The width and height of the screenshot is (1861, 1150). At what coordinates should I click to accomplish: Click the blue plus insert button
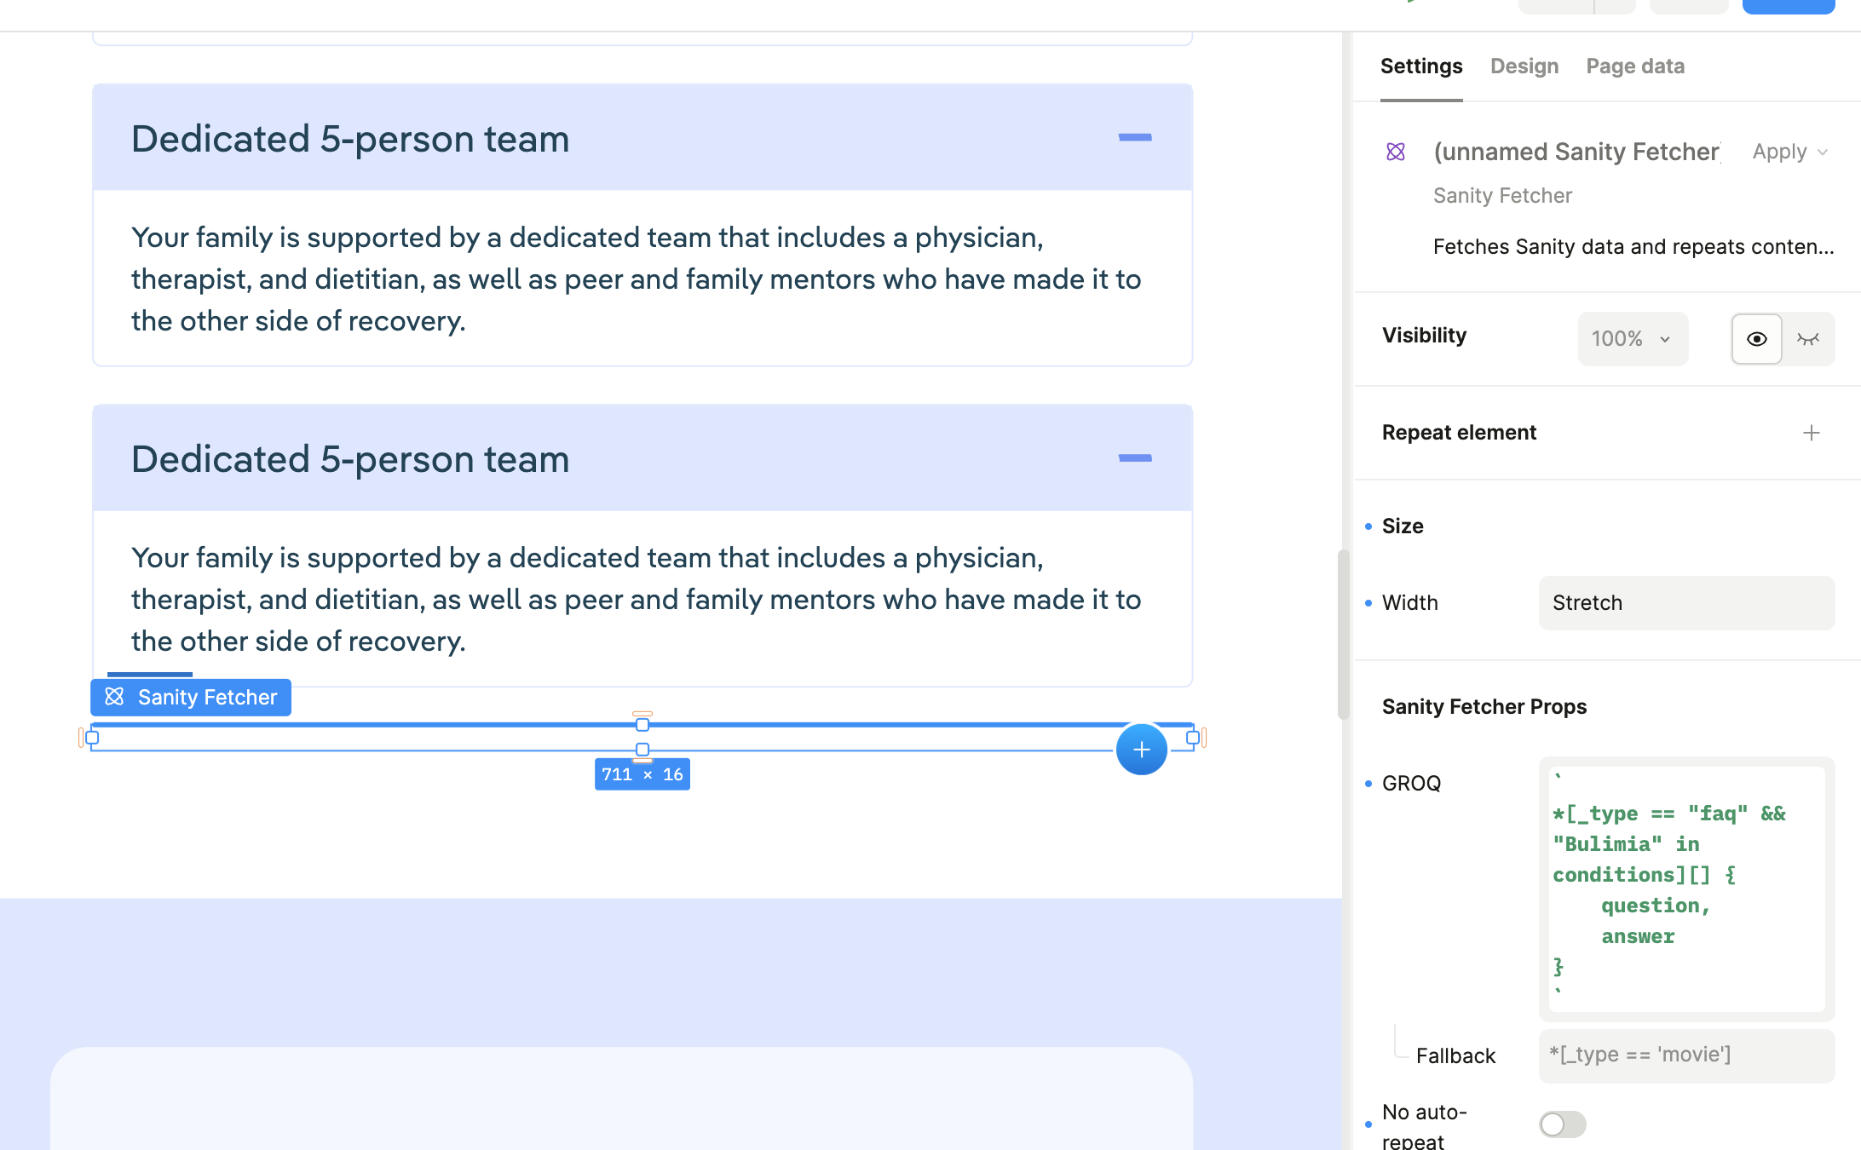(x=1141, y=750)
